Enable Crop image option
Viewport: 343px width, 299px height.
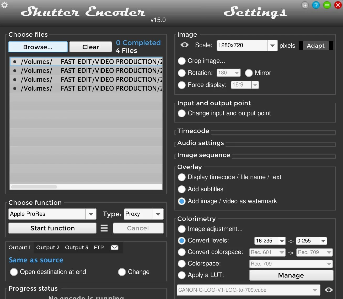[182, 61]
